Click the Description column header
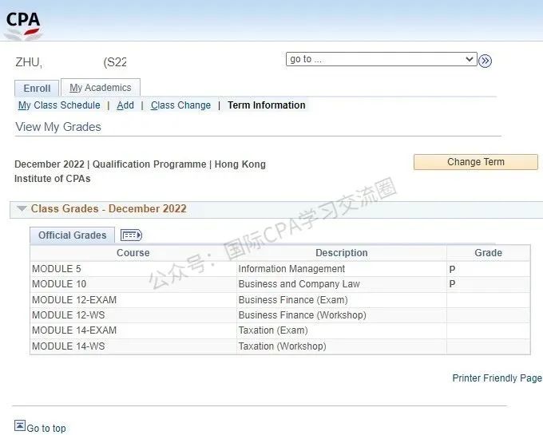543x435 pixels. tap(342, 253)
